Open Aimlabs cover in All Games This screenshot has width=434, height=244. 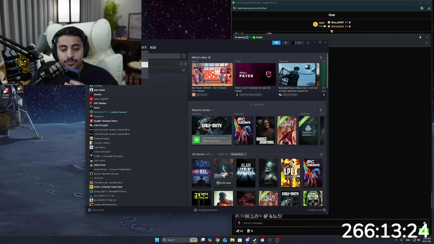[223, 173]
